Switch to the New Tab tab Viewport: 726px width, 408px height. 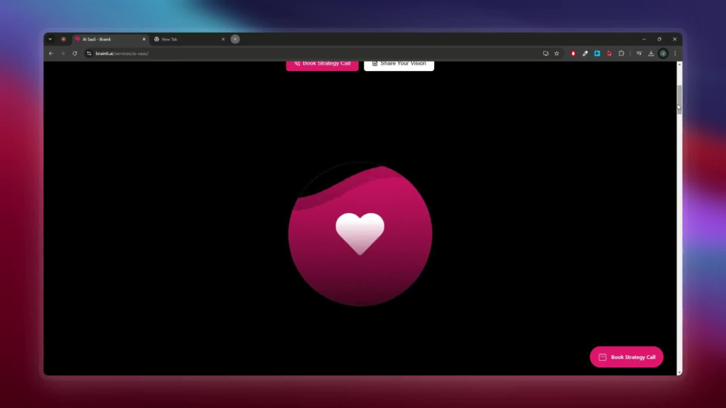(x=189, y=39)
